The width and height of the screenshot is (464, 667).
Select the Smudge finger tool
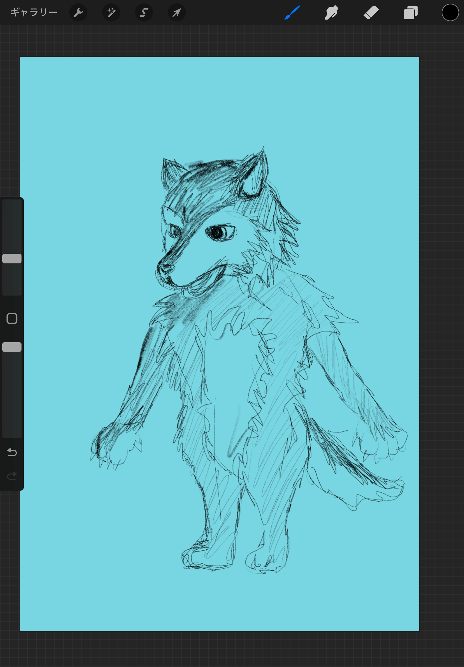click(x=331, y=12)
